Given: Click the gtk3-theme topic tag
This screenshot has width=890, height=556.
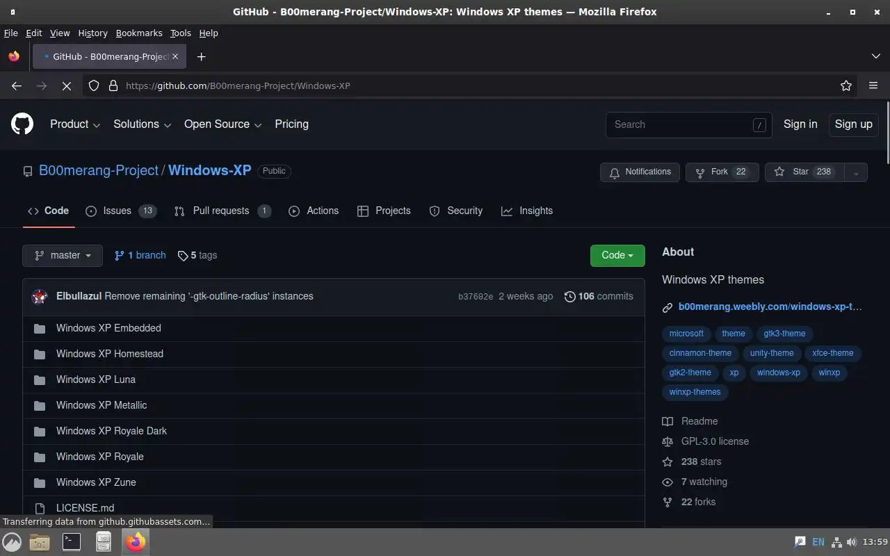Looking at the screenshot, I should click(784, 334).
